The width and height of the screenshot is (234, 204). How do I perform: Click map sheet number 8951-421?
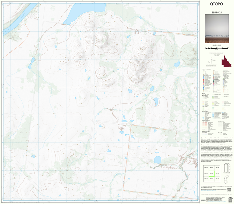pyautogui.click(x=217, y=12)
